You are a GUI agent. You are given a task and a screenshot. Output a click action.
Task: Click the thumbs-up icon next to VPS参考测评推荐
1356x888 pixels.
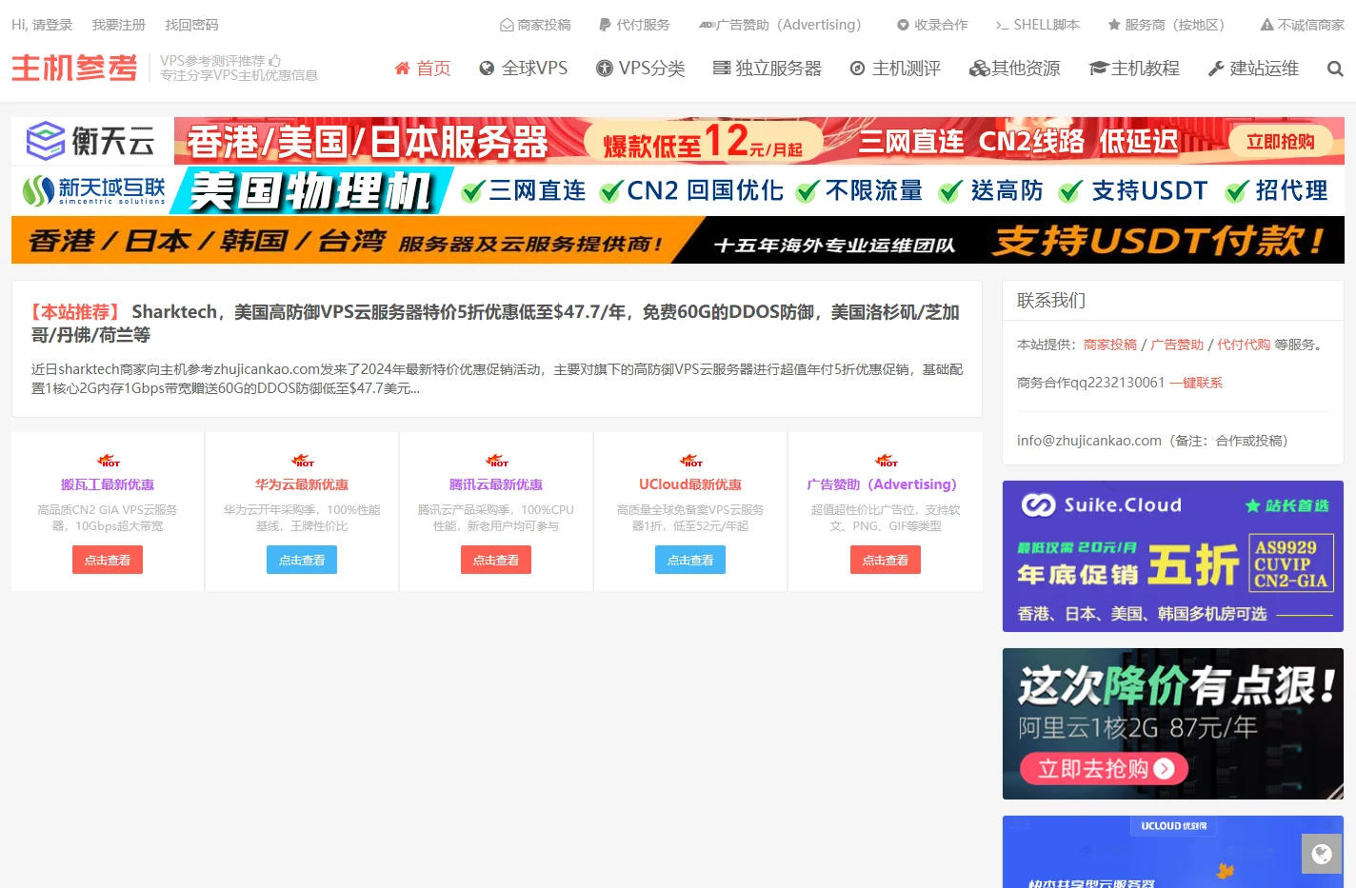[275, 61]
